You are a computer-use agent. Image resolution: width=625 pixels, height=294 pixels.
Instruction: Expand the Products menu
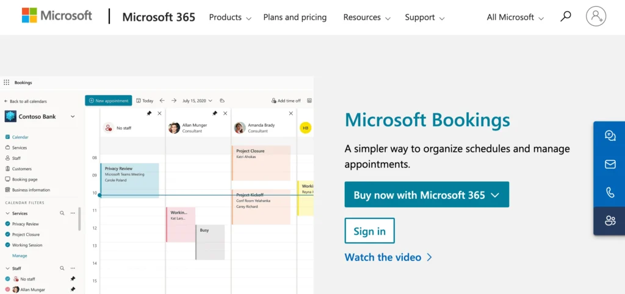coord(230,18)
